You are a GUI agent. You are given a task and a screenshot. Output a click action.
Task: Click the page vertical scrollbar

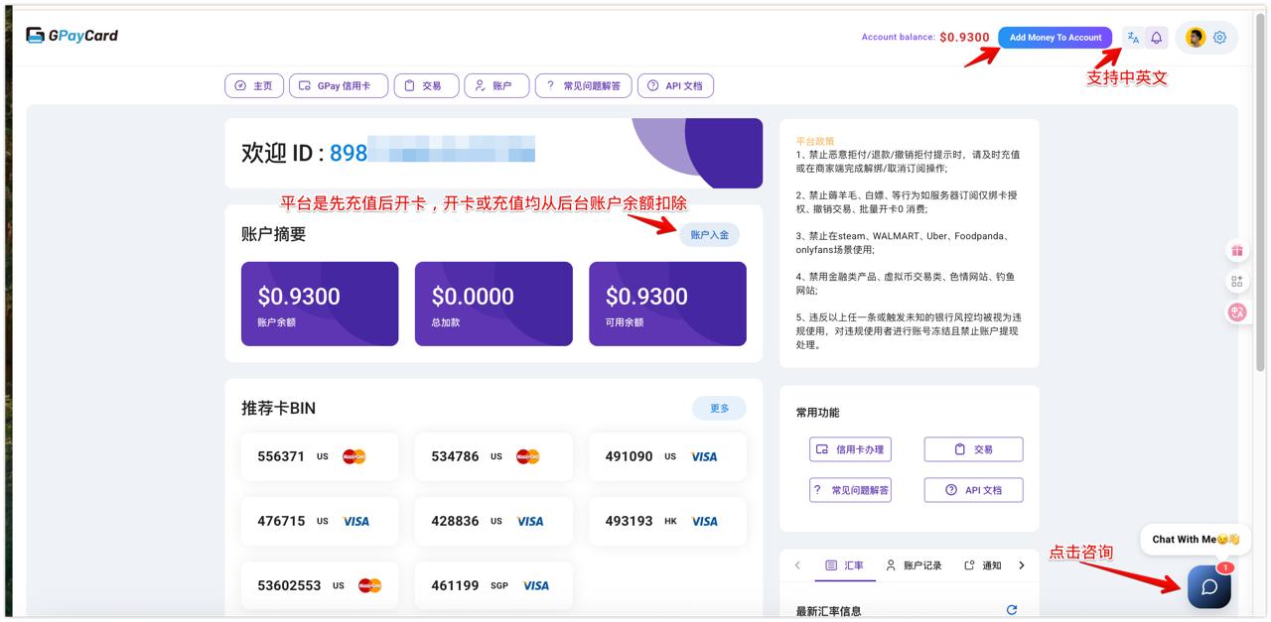pyautogui.click(x=1260, y=198)
